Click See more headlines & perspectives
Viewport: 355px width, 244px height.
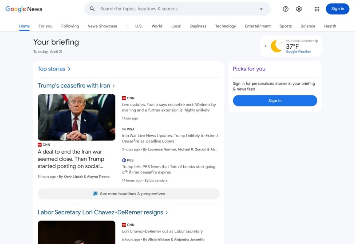click(x=128, y=194)
